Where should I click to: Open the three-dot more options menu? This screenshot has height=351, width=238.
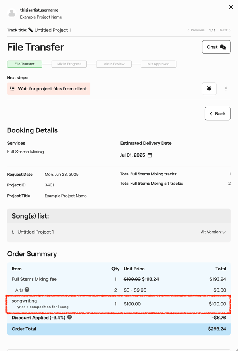pyautogui.click(x=226, y=89)
